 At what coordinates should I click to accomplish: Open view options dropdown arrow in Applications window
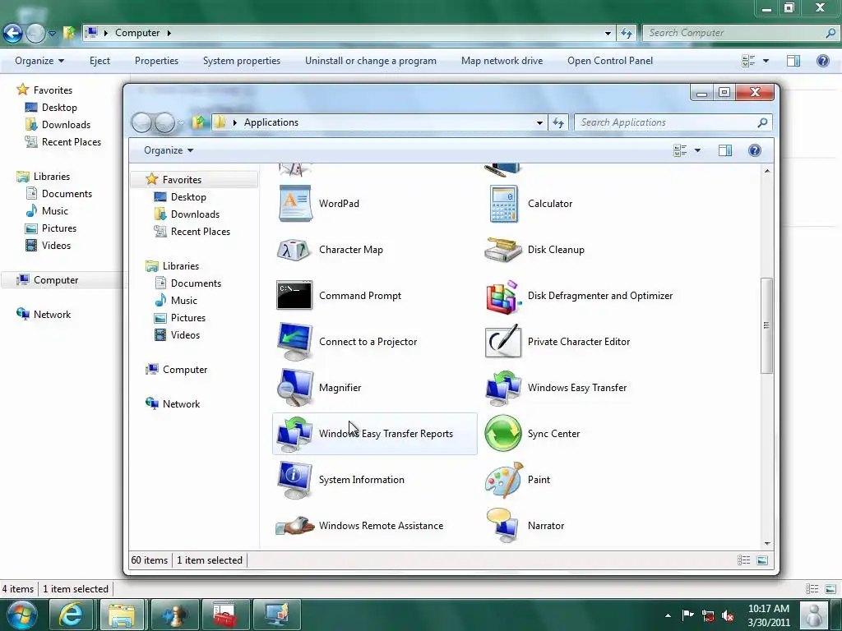(x=697, y=150)
